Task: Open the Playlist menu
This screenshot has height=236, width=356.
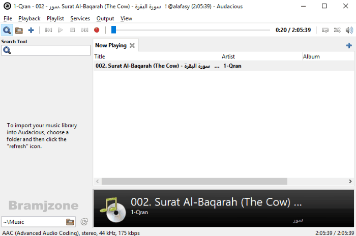Action: 55,18
